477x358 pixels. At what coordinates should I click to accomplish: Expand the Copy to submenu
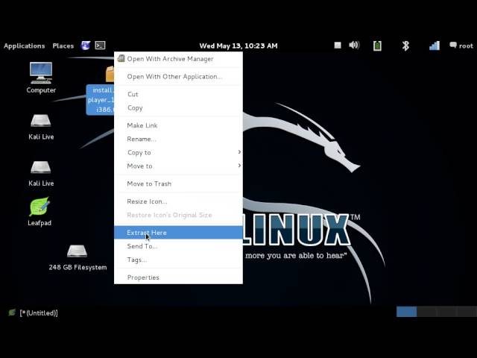pyautogui.click(x=178, y=152)
